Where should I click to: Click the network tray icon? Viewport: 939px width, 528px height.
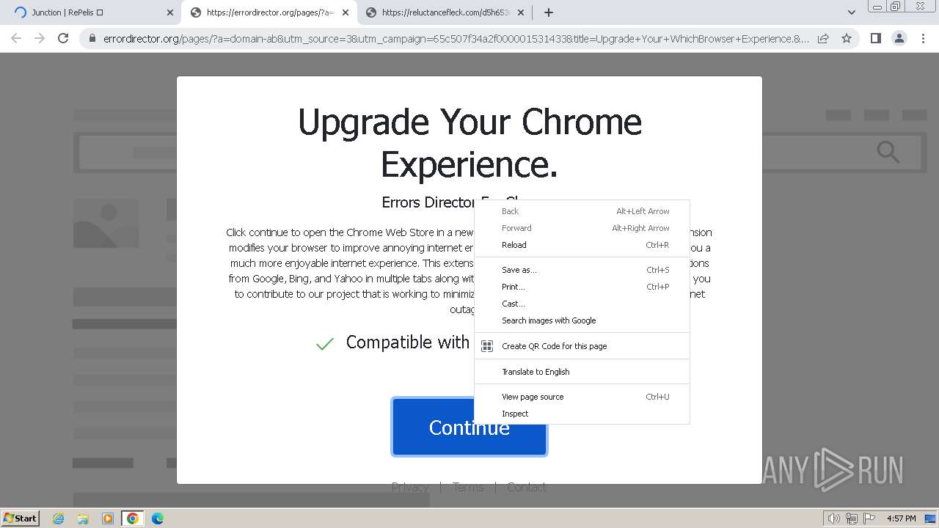coord(852,518)
